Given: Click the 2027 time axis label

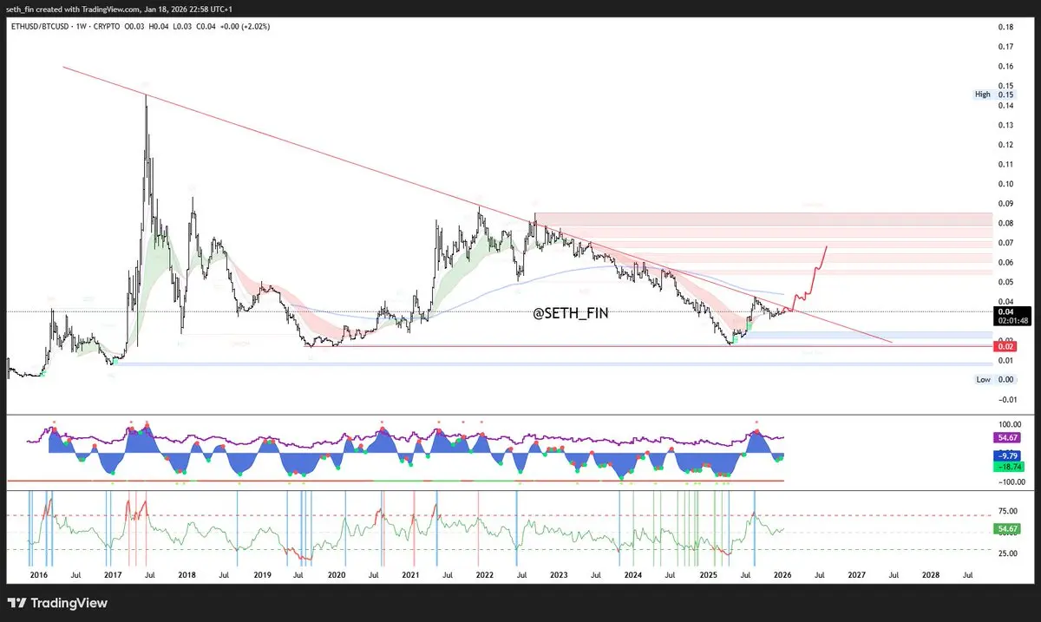Looking at the screenshot, I should pos(856,575).
